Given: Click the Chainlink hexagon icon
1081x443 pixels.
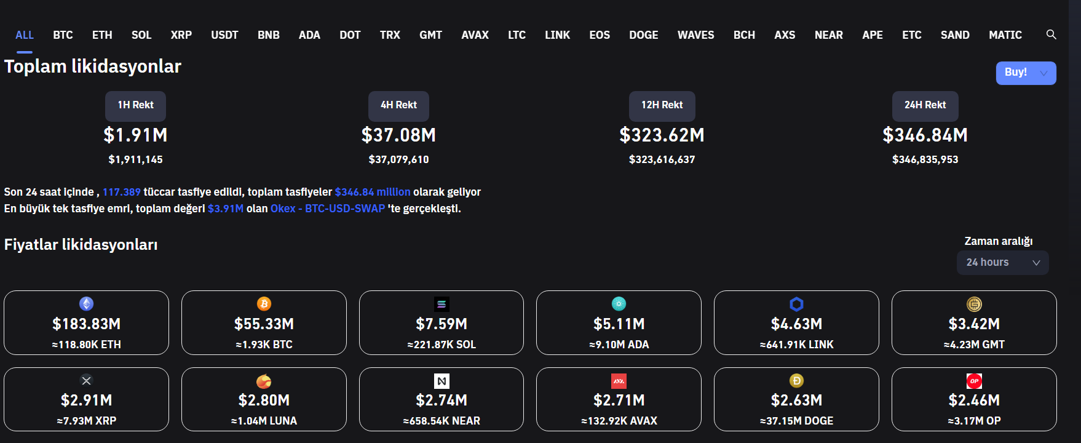Looking at the screenshot, I should pos(796,304).
